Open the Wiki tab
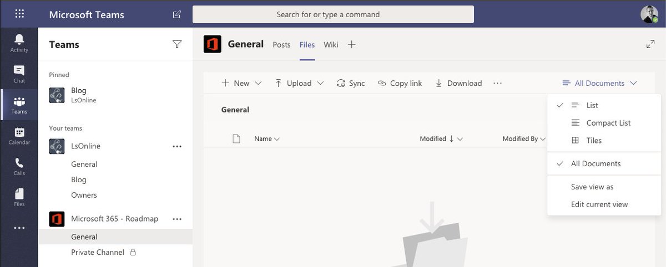The height and width of the screenshot is (267, 666). [331, 45]
